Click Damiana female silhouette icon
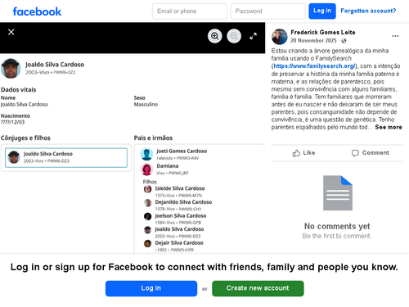409x307 pixels. (x=146, y=169)
